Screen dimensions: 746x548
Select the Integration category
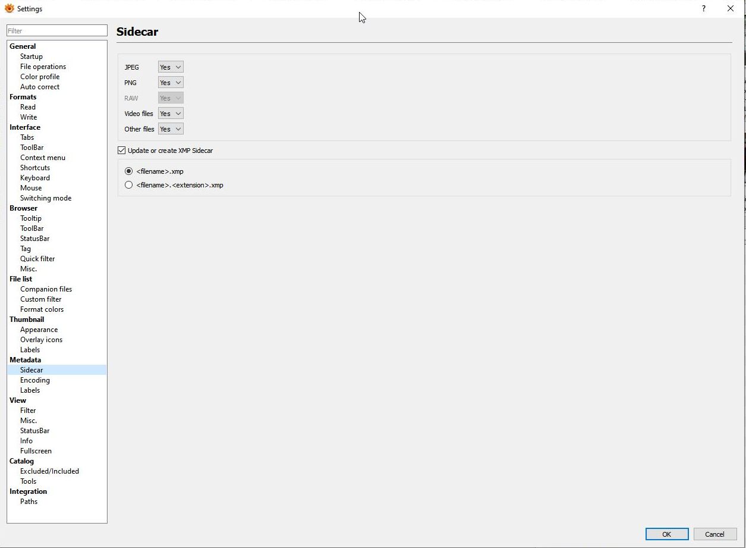pos(28,491)
